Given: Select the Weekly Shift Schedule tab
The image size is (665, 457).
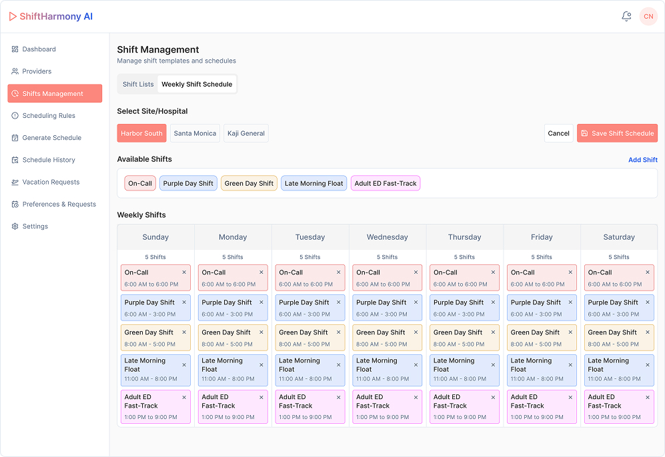Looking at the screenshot, I should [x=197, y=85].
